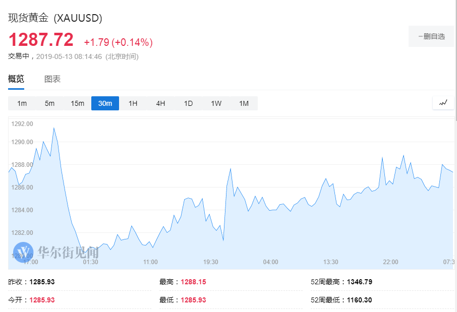457x312 pixels.
Task: Click the chart type line icon
Action: pos(443,103)
